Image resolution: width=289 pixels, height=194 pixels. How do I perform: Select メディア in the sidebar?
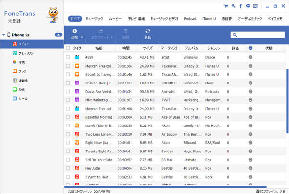(32, 44)
